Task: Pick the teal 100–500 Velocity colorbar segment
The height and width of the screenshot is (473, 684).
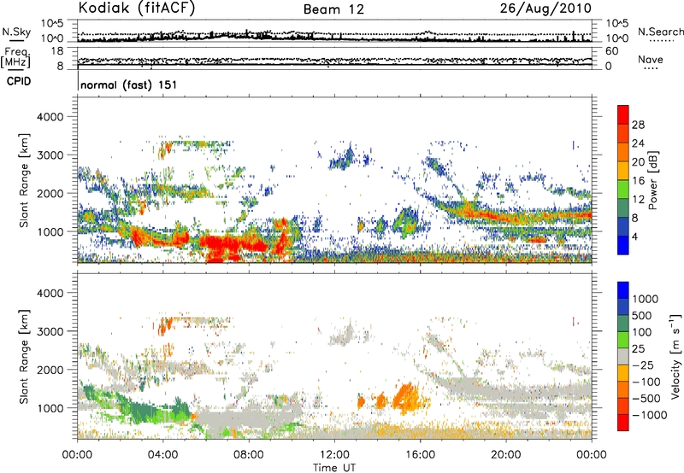Action: pyautogui.click(x=623, y=324)
